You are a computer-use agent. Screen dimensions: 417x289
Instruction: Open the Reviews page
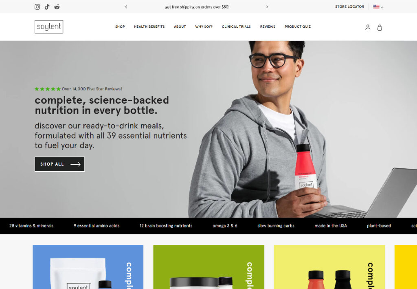tap(268, 26)
